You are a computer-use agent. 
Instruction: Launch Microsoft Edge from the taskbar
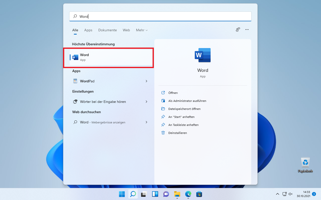[x=188, y=194]
